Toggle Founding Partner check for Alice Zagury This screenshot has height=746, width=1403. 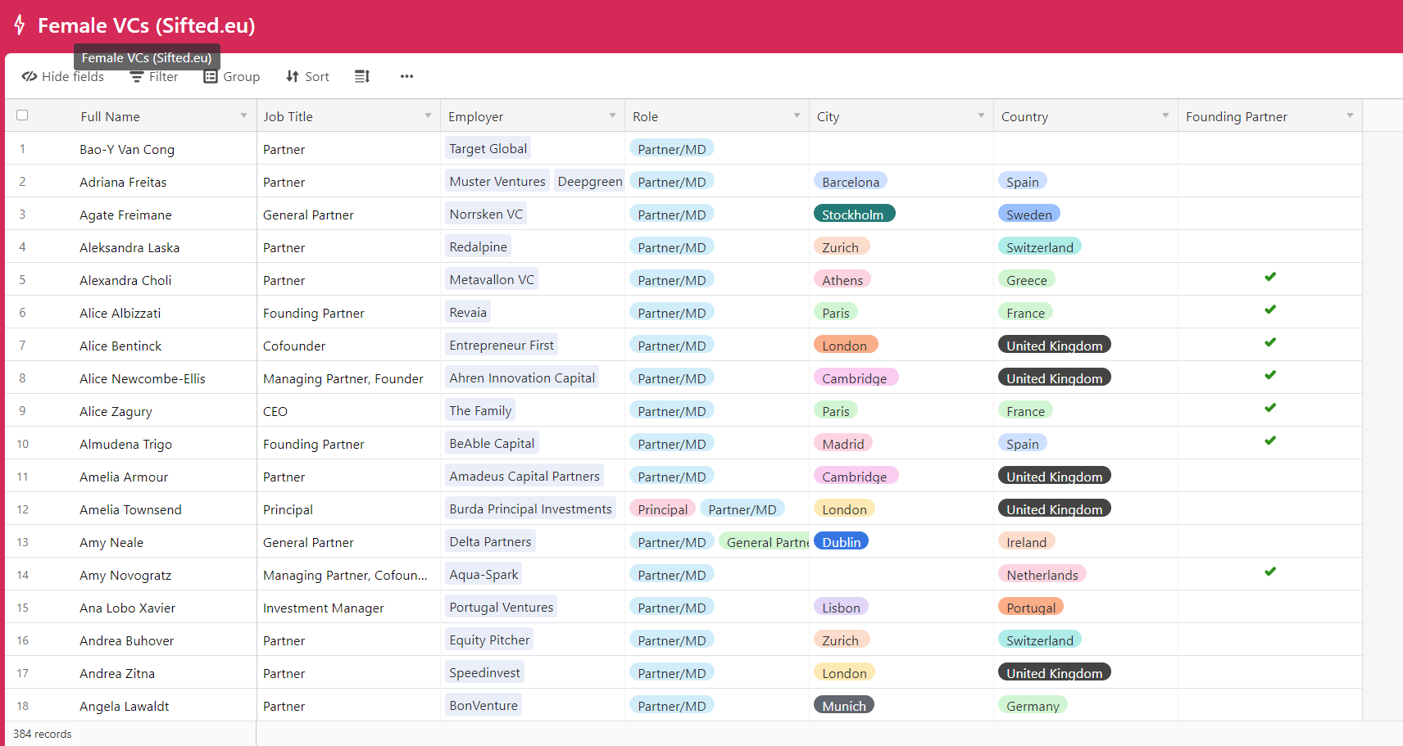1270,408
